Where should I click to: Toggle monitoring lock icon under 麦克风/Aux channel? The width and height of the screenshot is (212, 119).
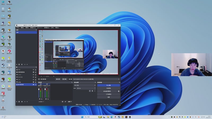tap(48, 99)
